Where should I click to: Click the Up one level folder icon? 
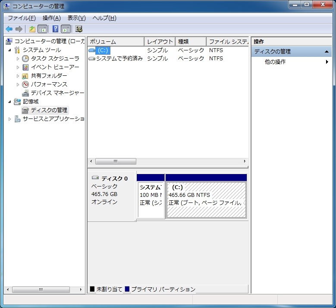pos(32,29)
